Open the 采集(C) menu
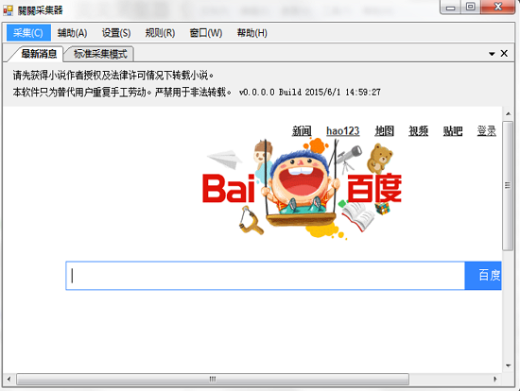 (28, 33)
